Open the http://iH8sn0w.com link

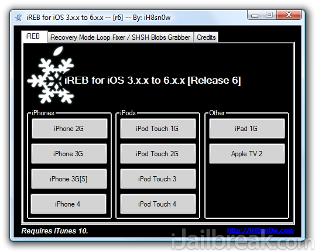[261, 231]
